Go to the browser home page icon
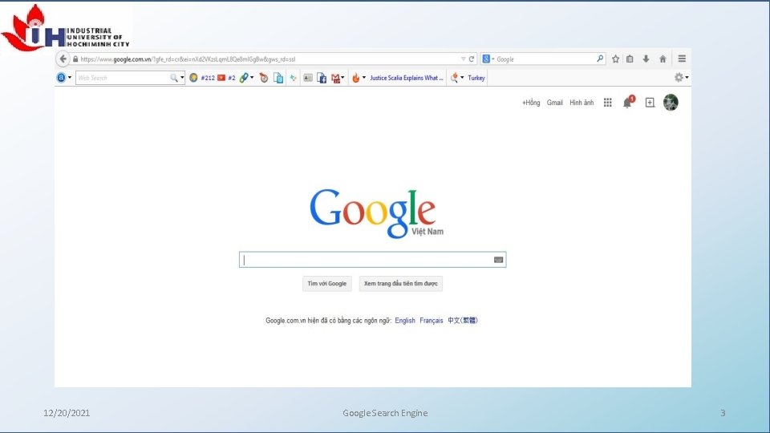770x433 pixels. point(663,59)
